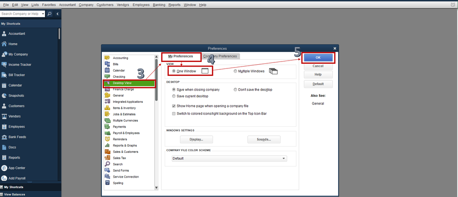Screen dimensions: 458x197
Task: Open My Shortcuts section at bottom
Action: pyautogui.click(x=13, y=187)
